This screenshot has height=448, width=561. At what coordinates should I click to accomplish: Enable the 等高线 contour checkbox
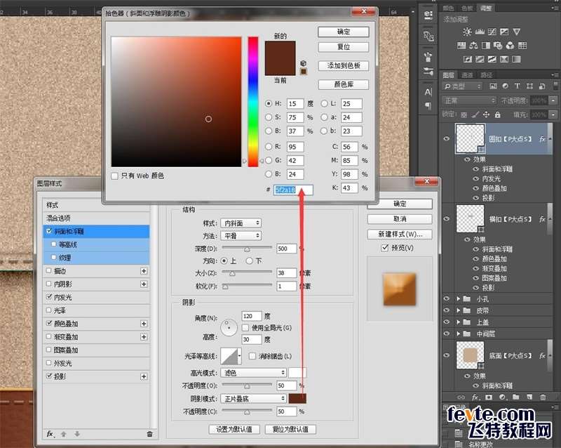pos(54,244)
